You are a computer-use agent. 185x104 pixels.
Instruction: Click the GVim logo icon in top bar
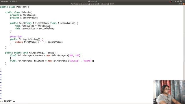click(x=10, y=1)
